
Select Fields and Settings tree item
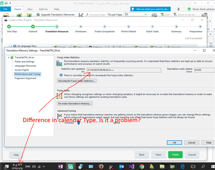pyautogui.click(x=24, y=62)
